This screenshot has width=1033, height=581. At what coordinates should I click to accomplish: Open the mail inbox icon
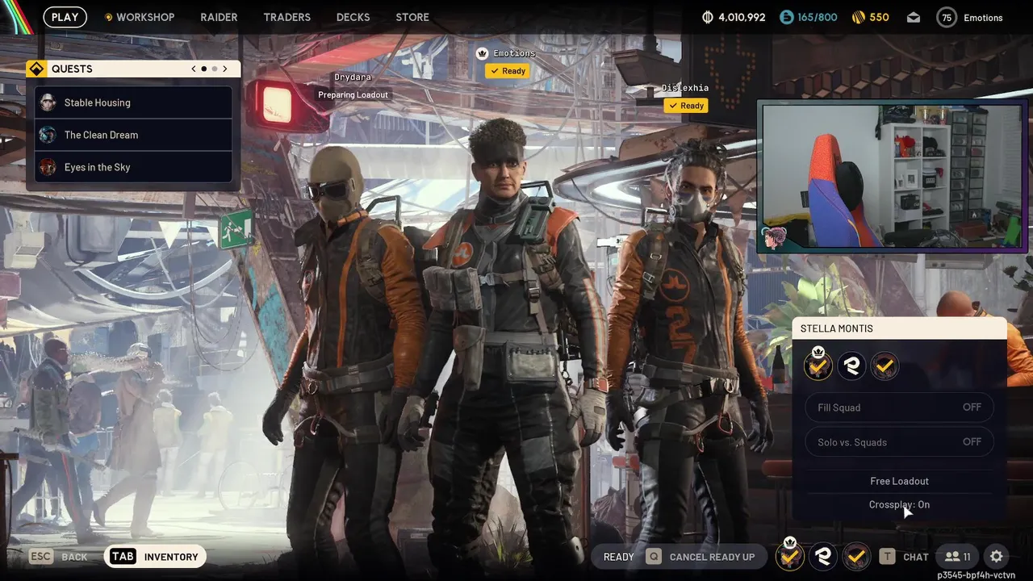(x=913, y=17)
